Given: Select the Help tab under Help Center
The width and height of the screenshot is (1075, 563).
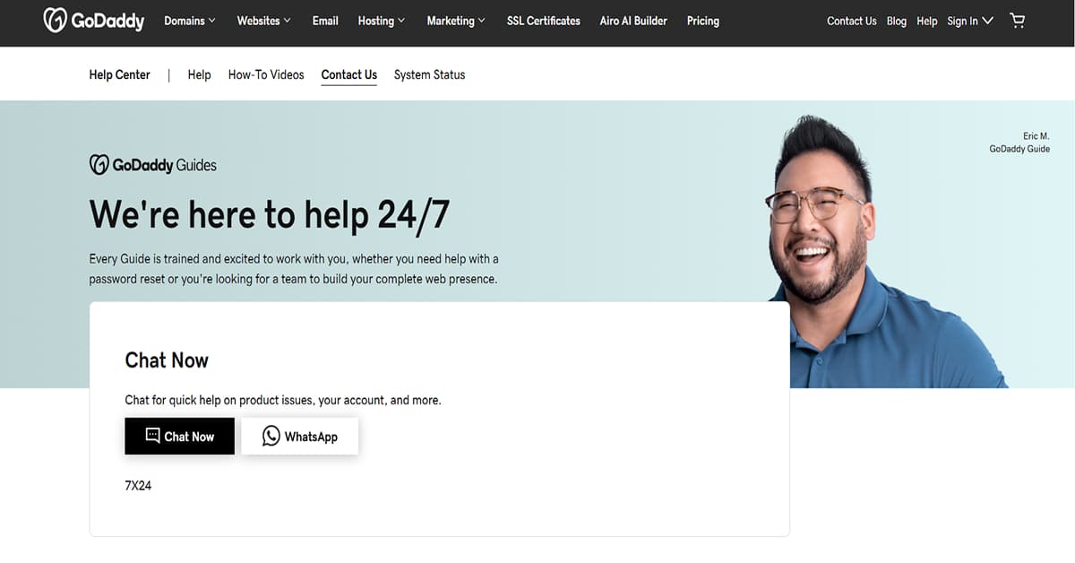Looking at the screenshot, I should pos(199,74).
